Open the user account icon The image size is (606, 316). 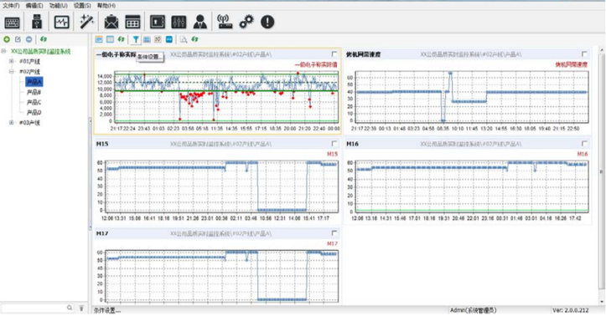[x=200, y=22]
